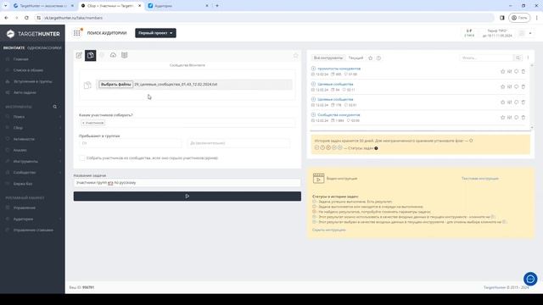Open Управление ставками in the sidebar
The width and height of the screenshot is (543, 305).
coord(33,230)
